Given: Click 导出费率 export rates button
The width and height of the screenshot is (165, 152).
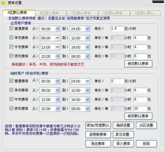Looking at the screenshot, I should coord(98,144).
